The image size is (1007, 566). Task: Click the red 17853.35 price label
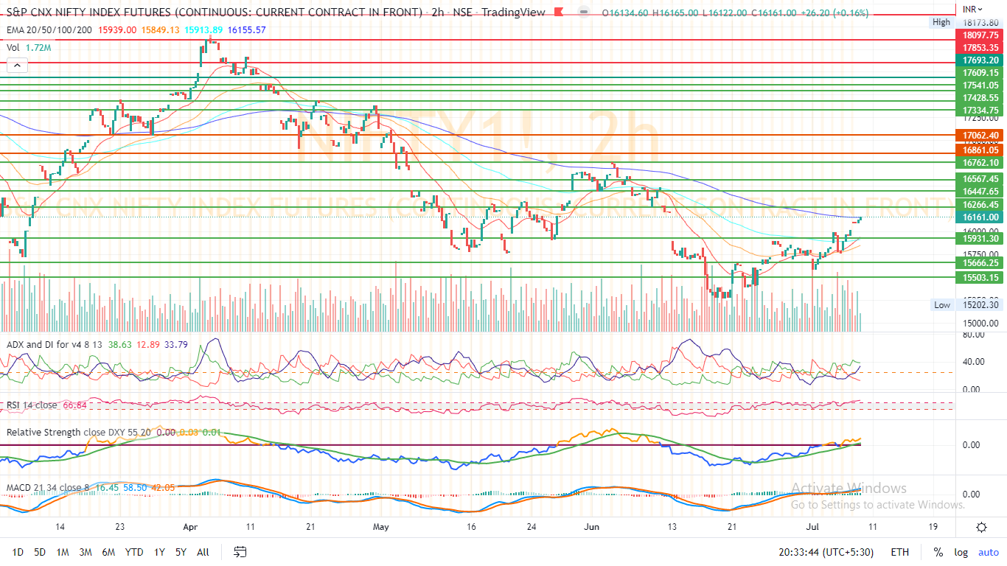980,47
